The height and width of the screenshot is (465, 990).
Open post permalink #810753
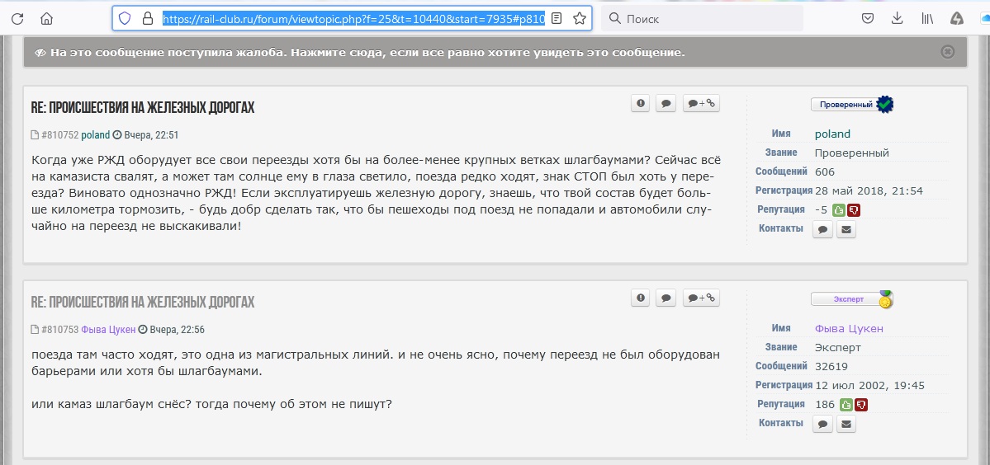pos(59,330)
